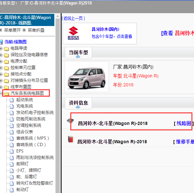Click the 菜单折叠 collapse-all menu icon

click(24, 30)
